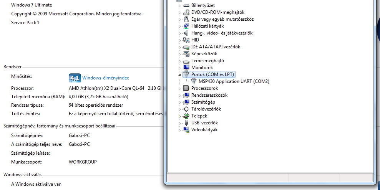Select the Számítógép label in device tree
The width and height of the screenshot is (380, 190).
203,102
